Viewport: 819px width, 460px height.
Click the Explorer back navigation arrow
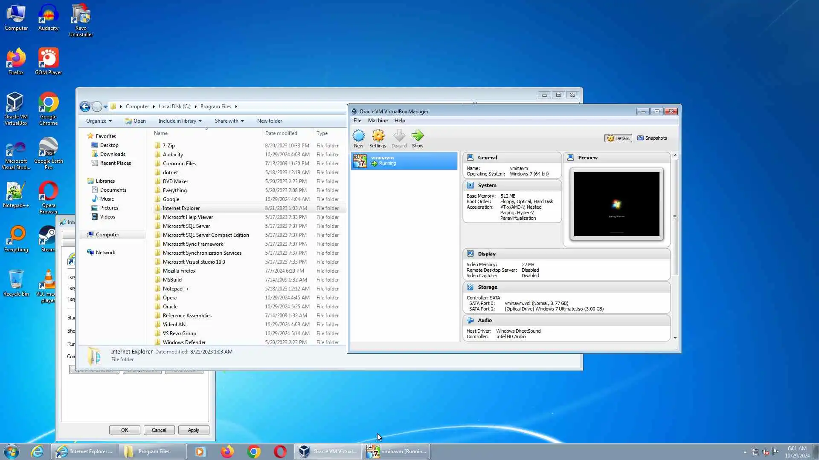point(85,106)
